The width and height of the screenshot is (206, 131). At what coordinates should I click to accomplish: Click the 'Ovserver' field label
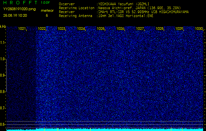[67, 4]
